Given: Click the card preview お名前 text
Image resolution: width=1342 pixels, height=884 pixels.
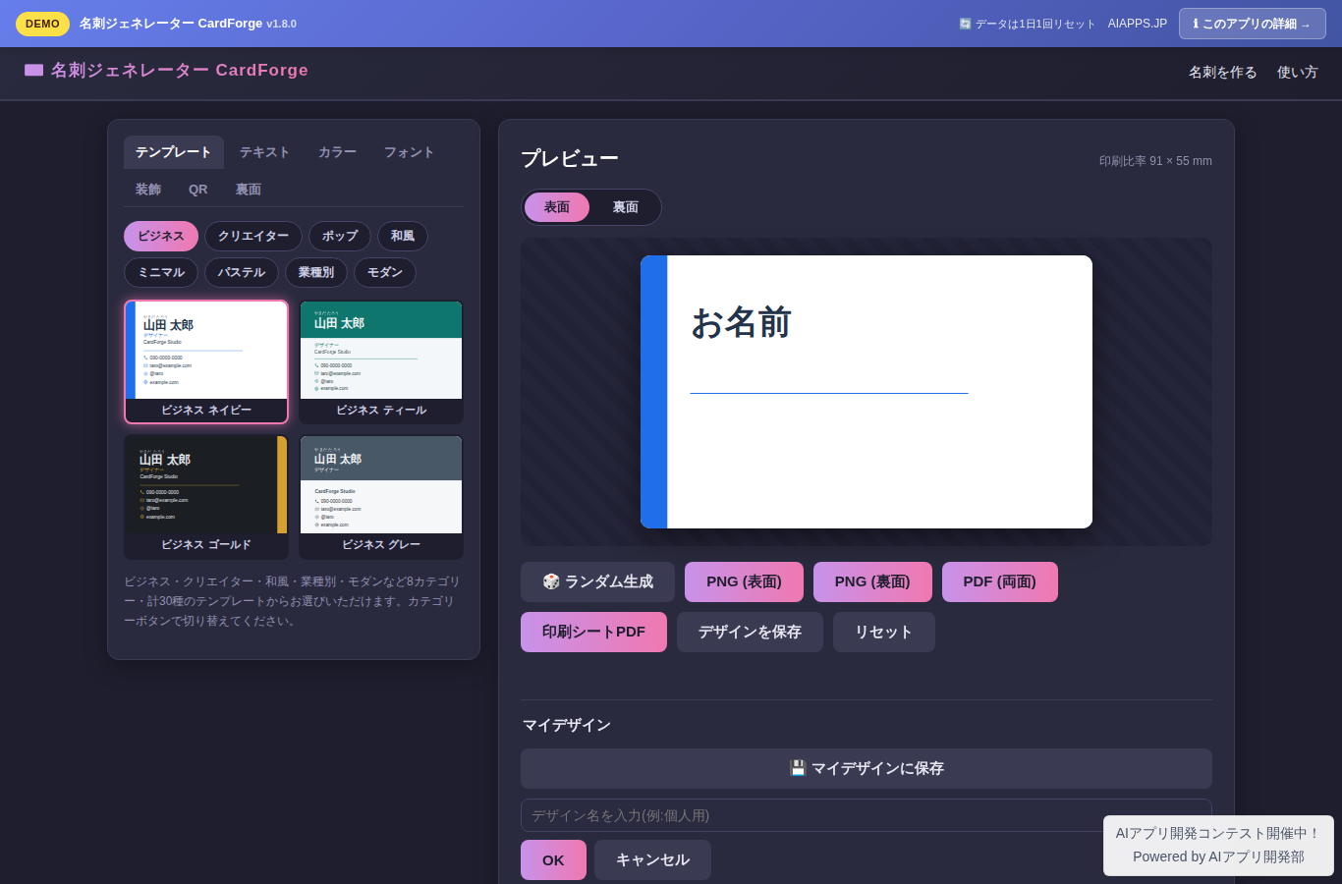Looking at the screenshot, I should point(741,322).
